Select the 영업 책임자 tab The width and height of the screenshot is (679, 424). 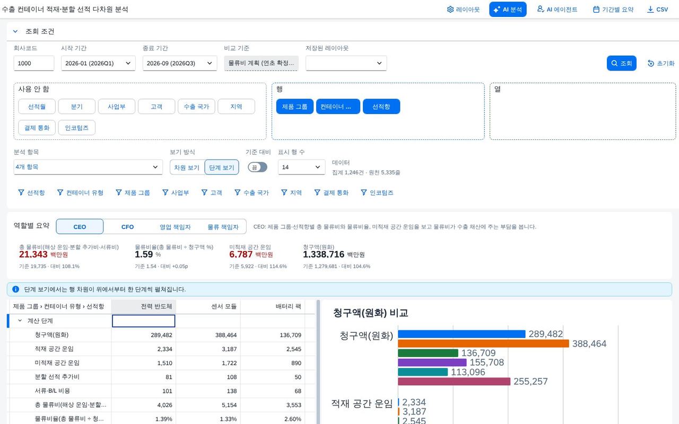[x=175, y=226]
